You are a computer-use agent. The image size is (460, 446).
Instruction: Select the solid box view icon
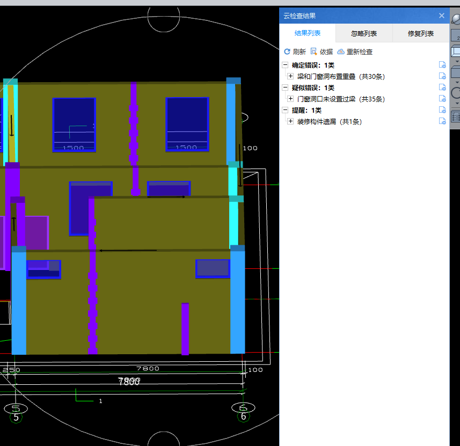point(456,71)
